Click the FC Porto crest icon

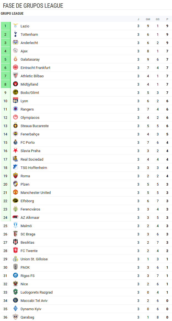coord(15,142)
